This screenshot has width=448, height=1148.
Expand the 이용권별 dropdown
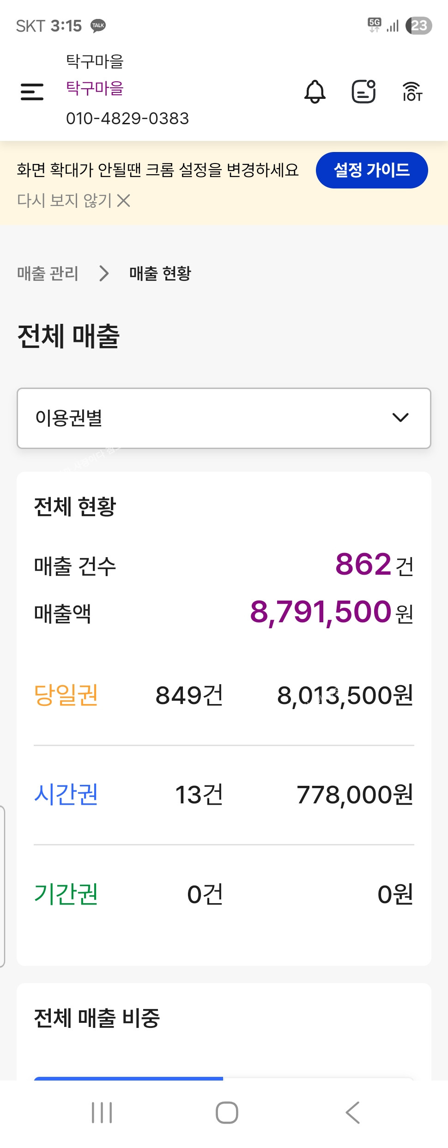tap(224, 418)
